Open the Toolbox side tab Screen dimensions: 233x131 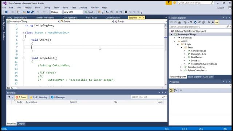(4, 36)
